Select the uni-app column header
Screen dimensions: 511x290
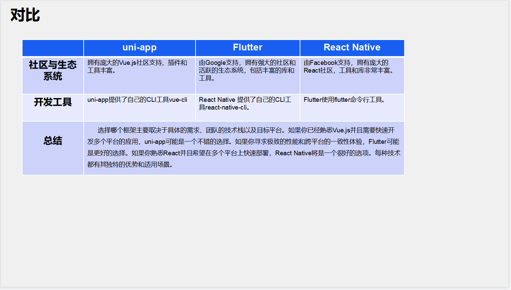click(139, 48)
